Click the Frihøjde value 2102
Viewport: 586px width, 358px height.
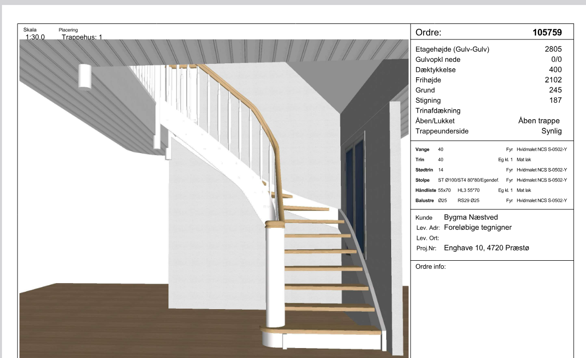point(553,80)
